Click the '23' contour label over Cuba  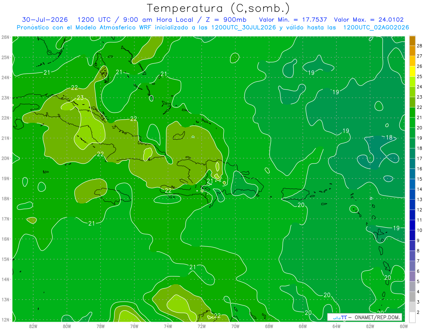80,98
